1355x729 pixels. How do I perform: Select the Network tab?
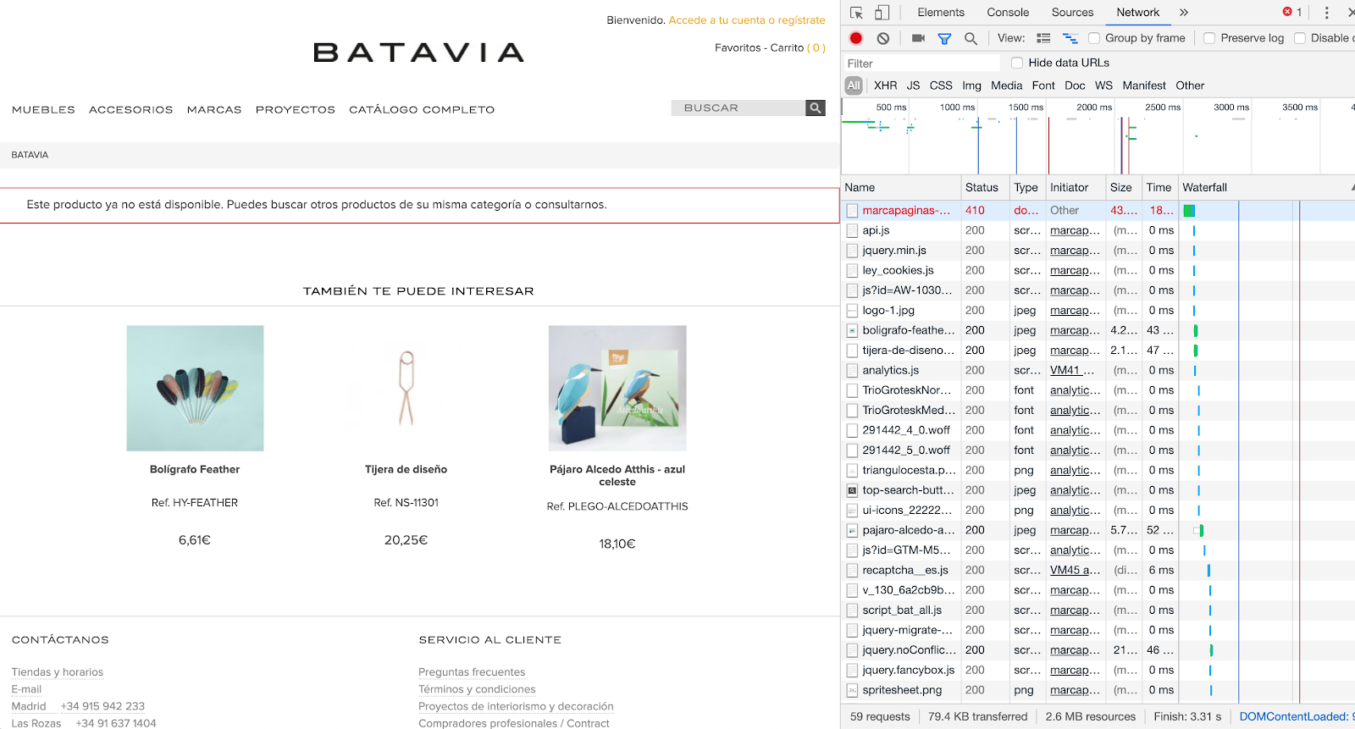[1137, 13]
